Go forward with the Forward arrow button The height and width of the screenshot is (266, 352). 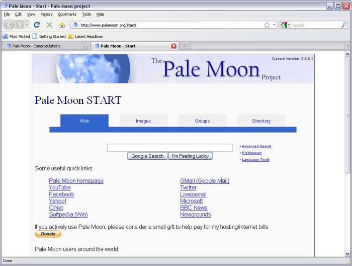[x=20, y=25]
